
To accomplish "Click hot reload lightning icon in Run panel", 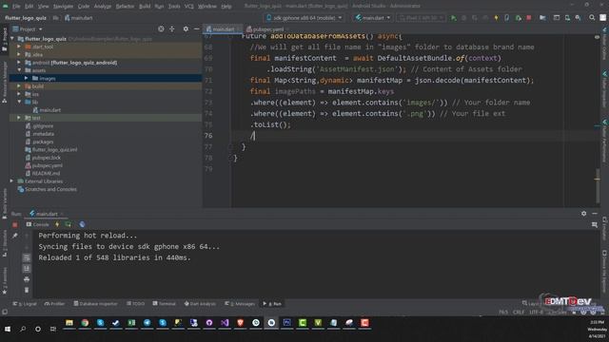I will (57, 224).
